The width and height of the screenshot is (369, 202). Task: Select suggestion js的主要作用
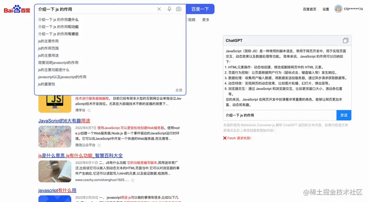[48, 41]
